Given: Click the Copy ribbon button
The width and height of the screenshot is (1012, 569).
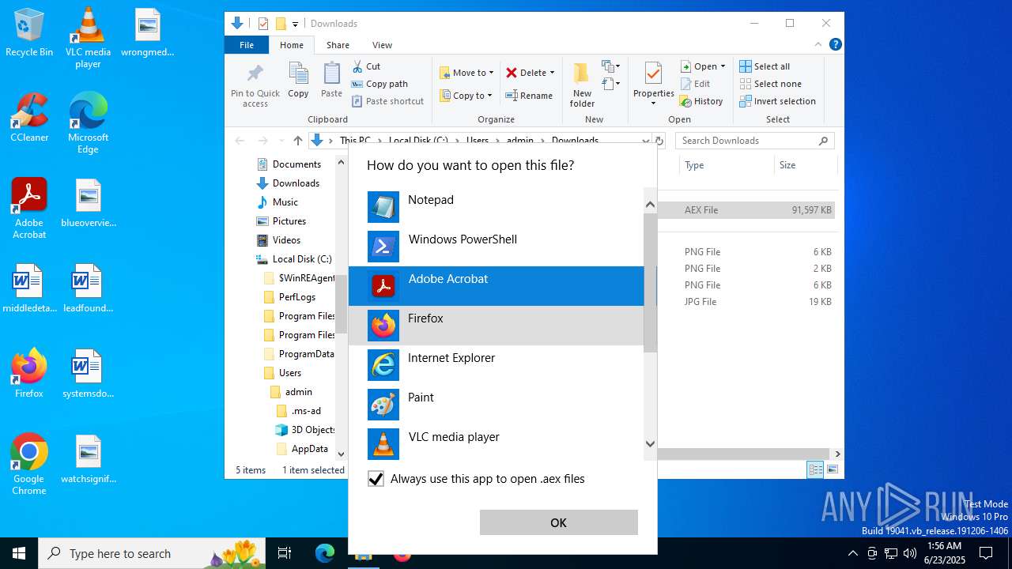Looking at the screenshot, I should pos(298,81).
